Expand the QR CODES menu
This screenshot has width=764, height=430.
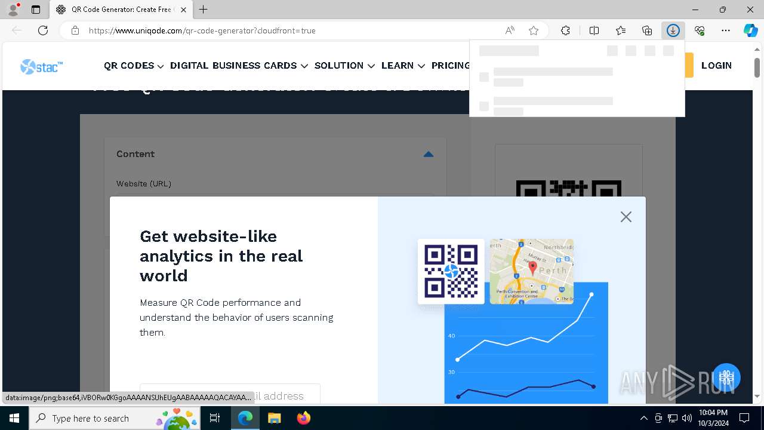click(134, 66)
